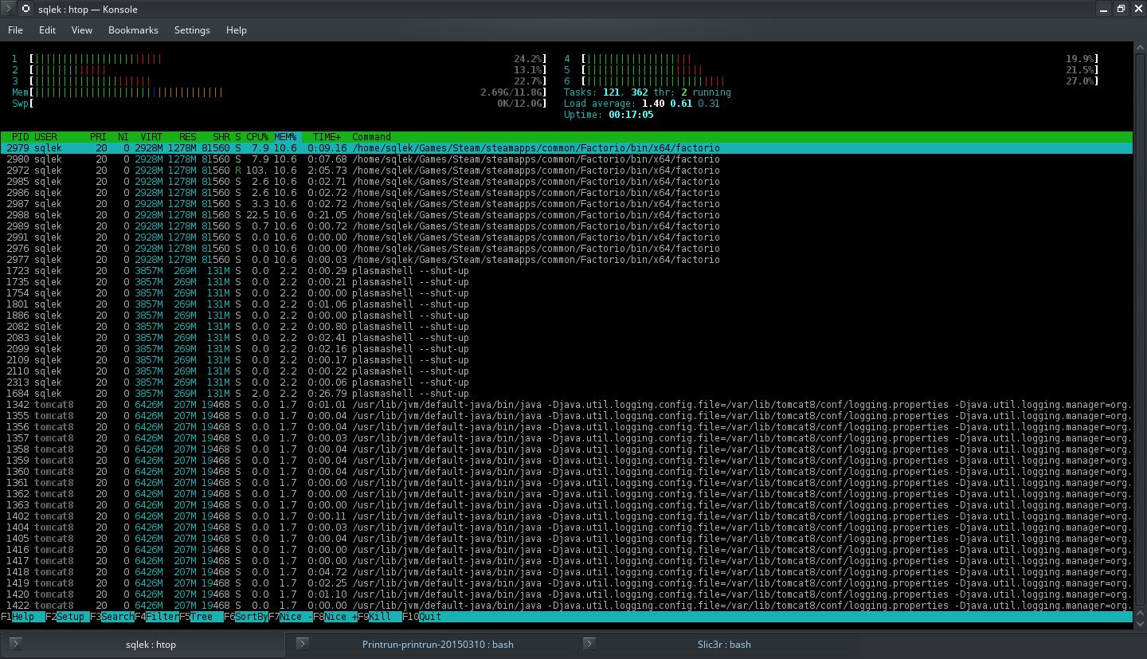Viewport: 1147px width, 659px height.
Task: Open the Settings menu
Action: coord(192,30)
